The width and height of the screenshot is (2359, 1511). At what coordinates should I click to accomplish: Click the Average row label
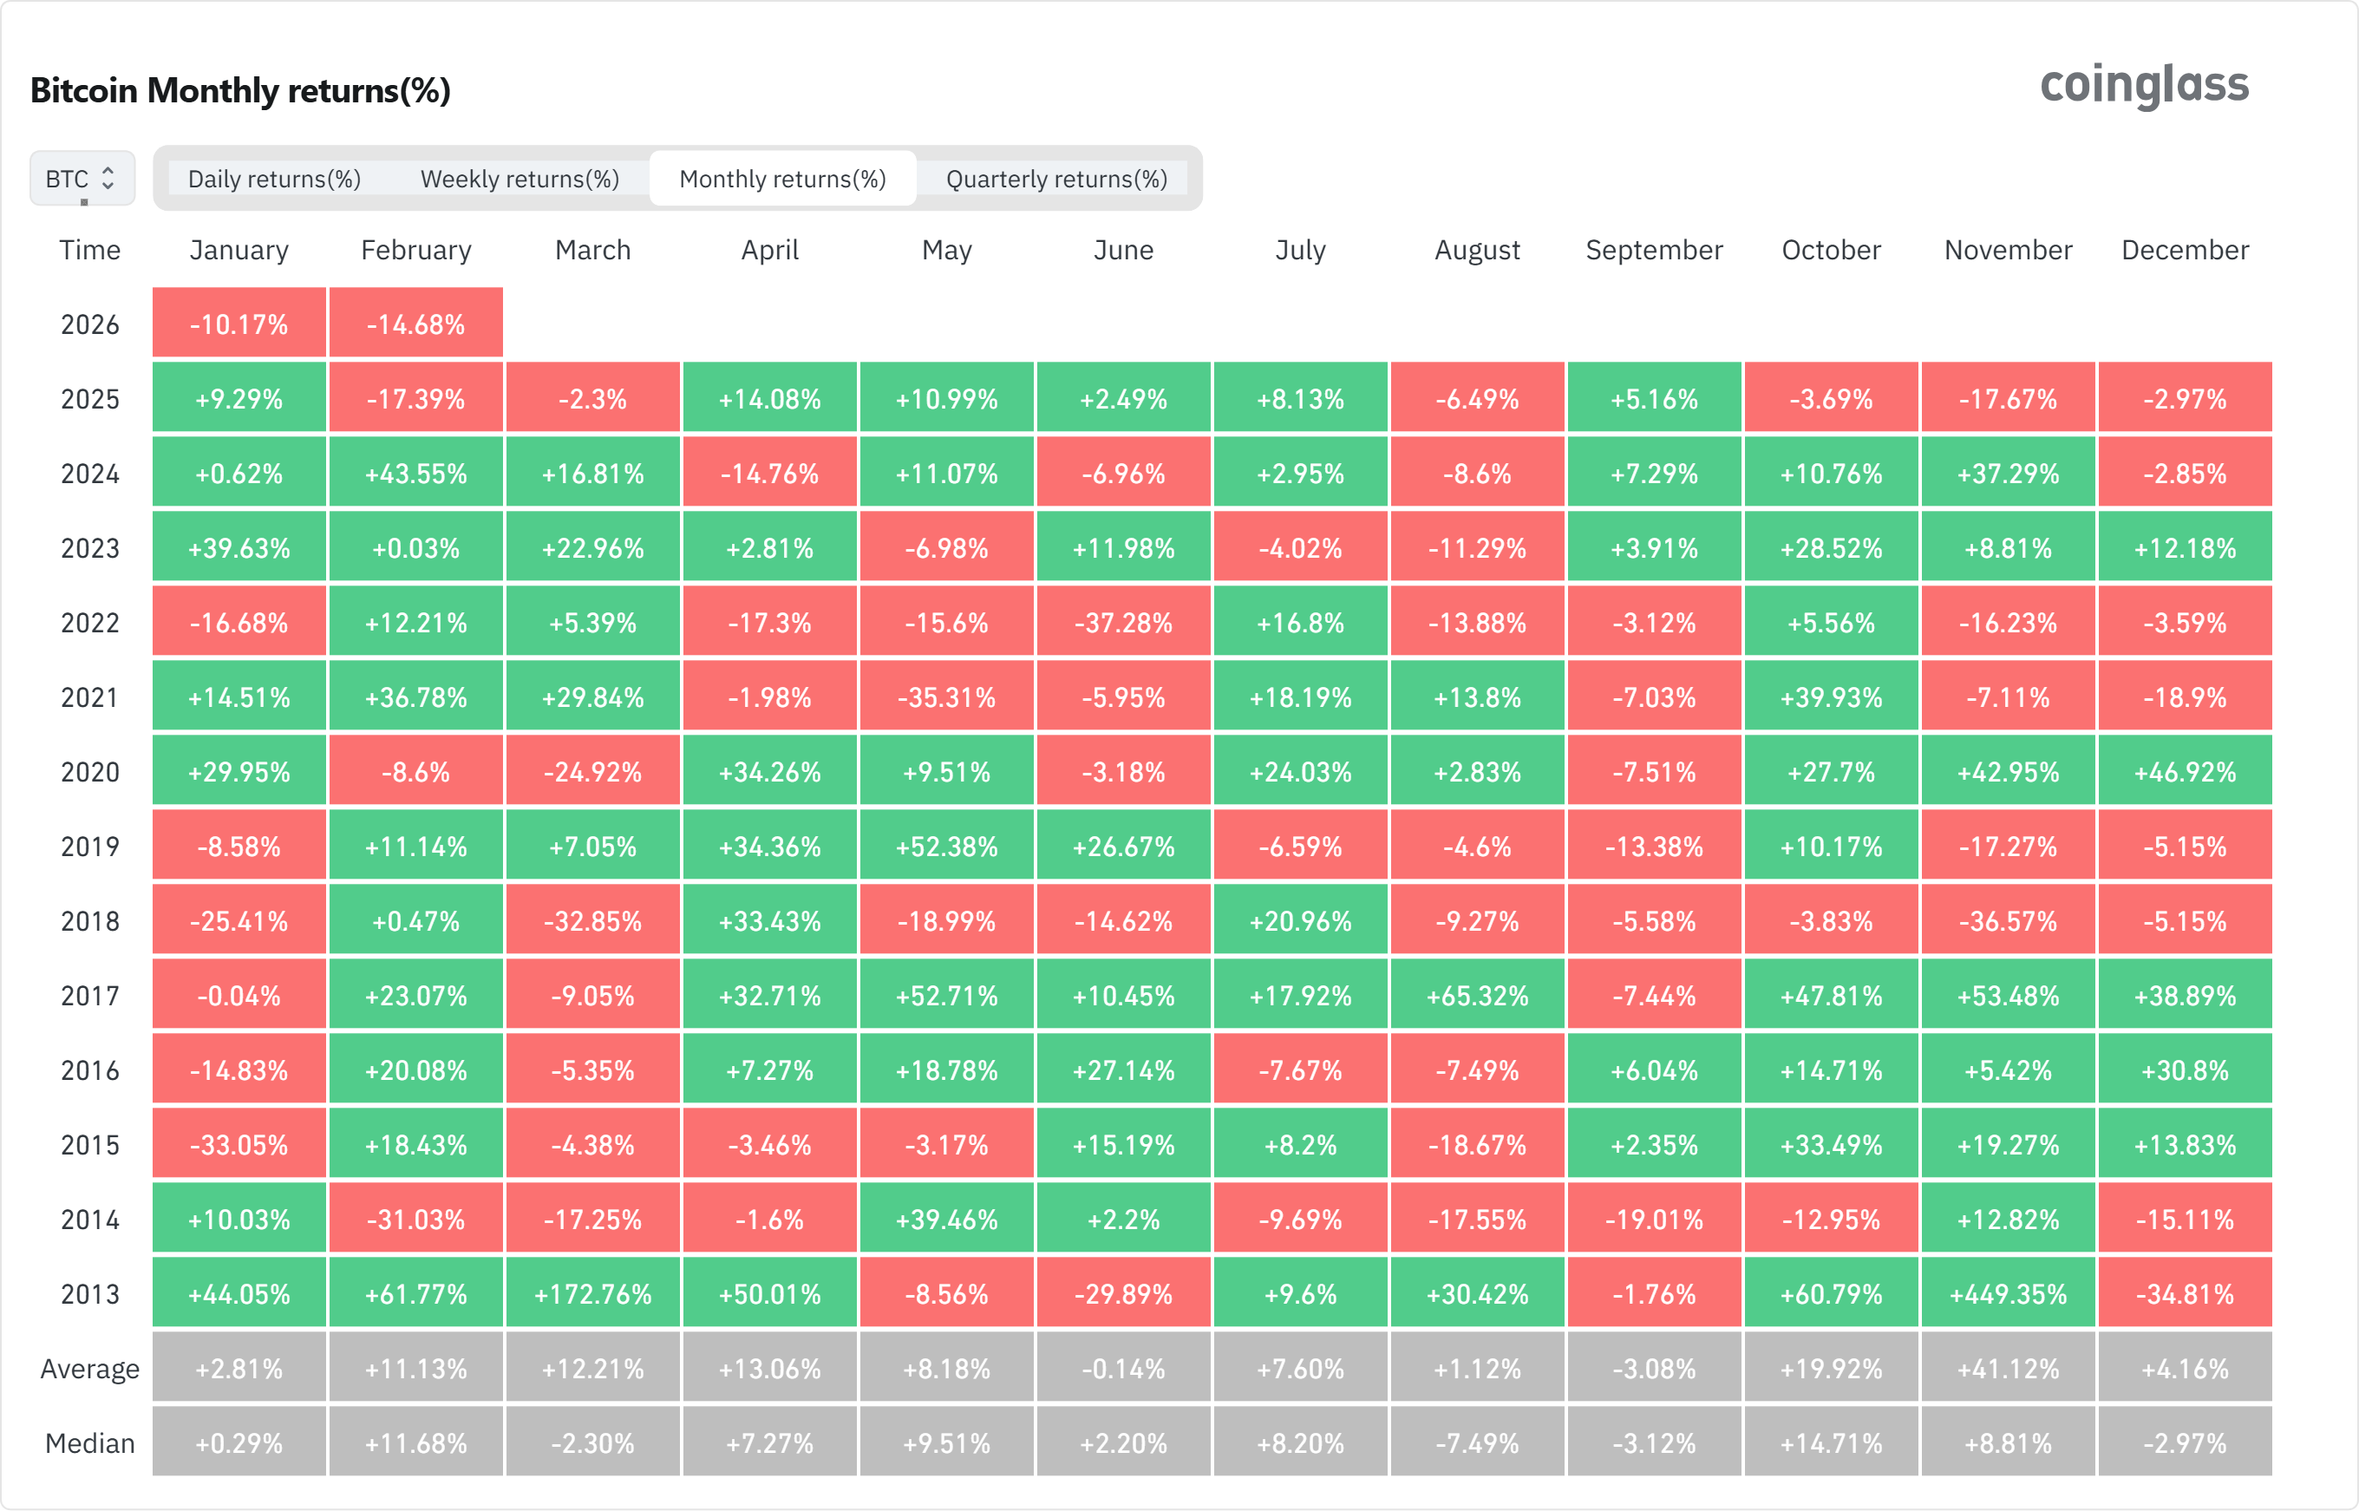point(90,1369)
